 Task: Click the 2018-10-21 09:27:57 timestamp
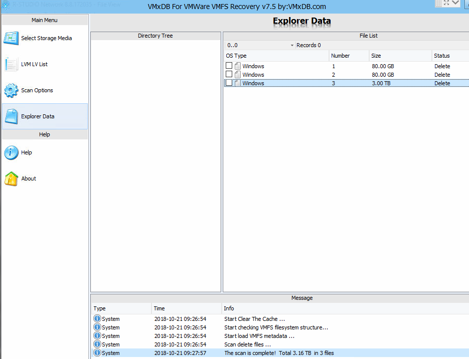[180, 353]
